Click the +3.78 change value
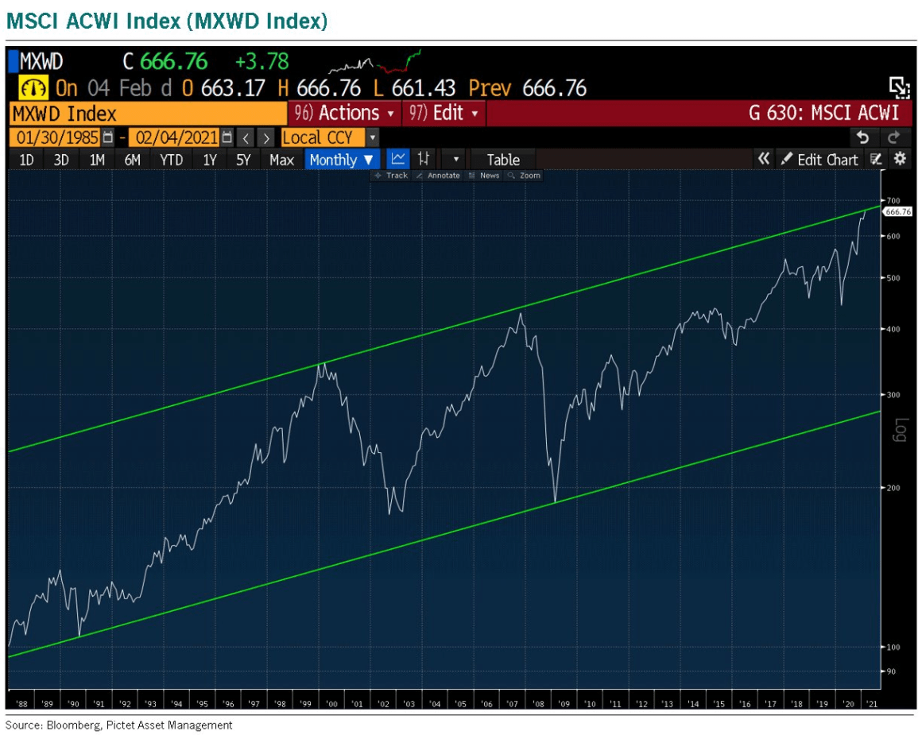922x735 pixels. coord(261,62)
